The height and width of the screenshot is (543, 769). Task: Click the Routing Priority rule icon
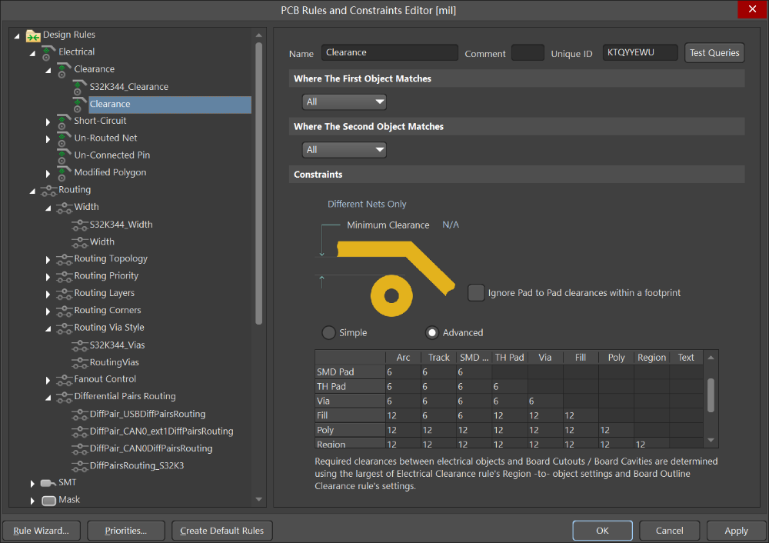tap(63, 275)
